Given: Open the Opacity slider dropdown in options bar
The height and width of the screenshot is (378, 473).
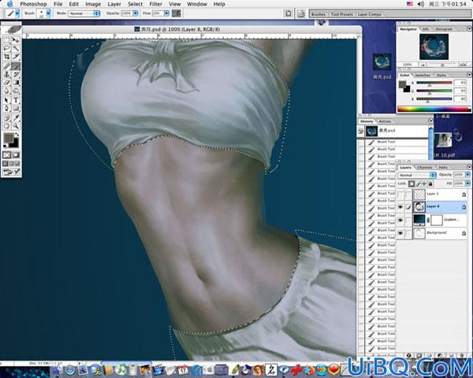Looking at the screenshot, I should pyautogui.click(x=136, y=13).
